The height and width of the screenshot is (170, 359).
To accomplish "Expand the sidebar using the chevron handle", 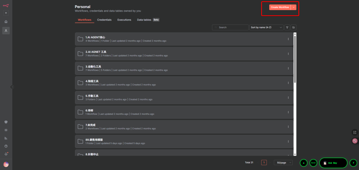I will (x=12, y=87).
